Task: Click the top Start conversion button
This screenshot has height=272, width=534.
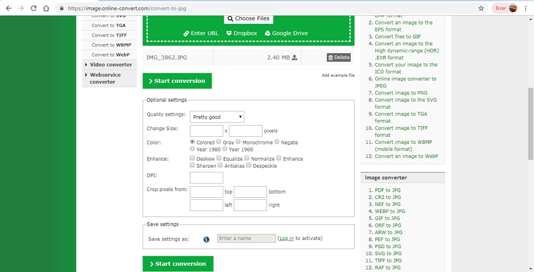Action: (177, 81)
